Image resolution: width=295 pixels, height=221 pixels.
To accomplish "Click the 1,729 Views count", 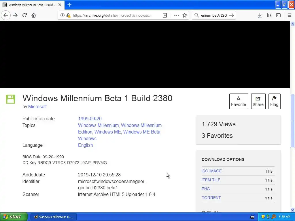I will pyautogui.click(x=218, y=124).
